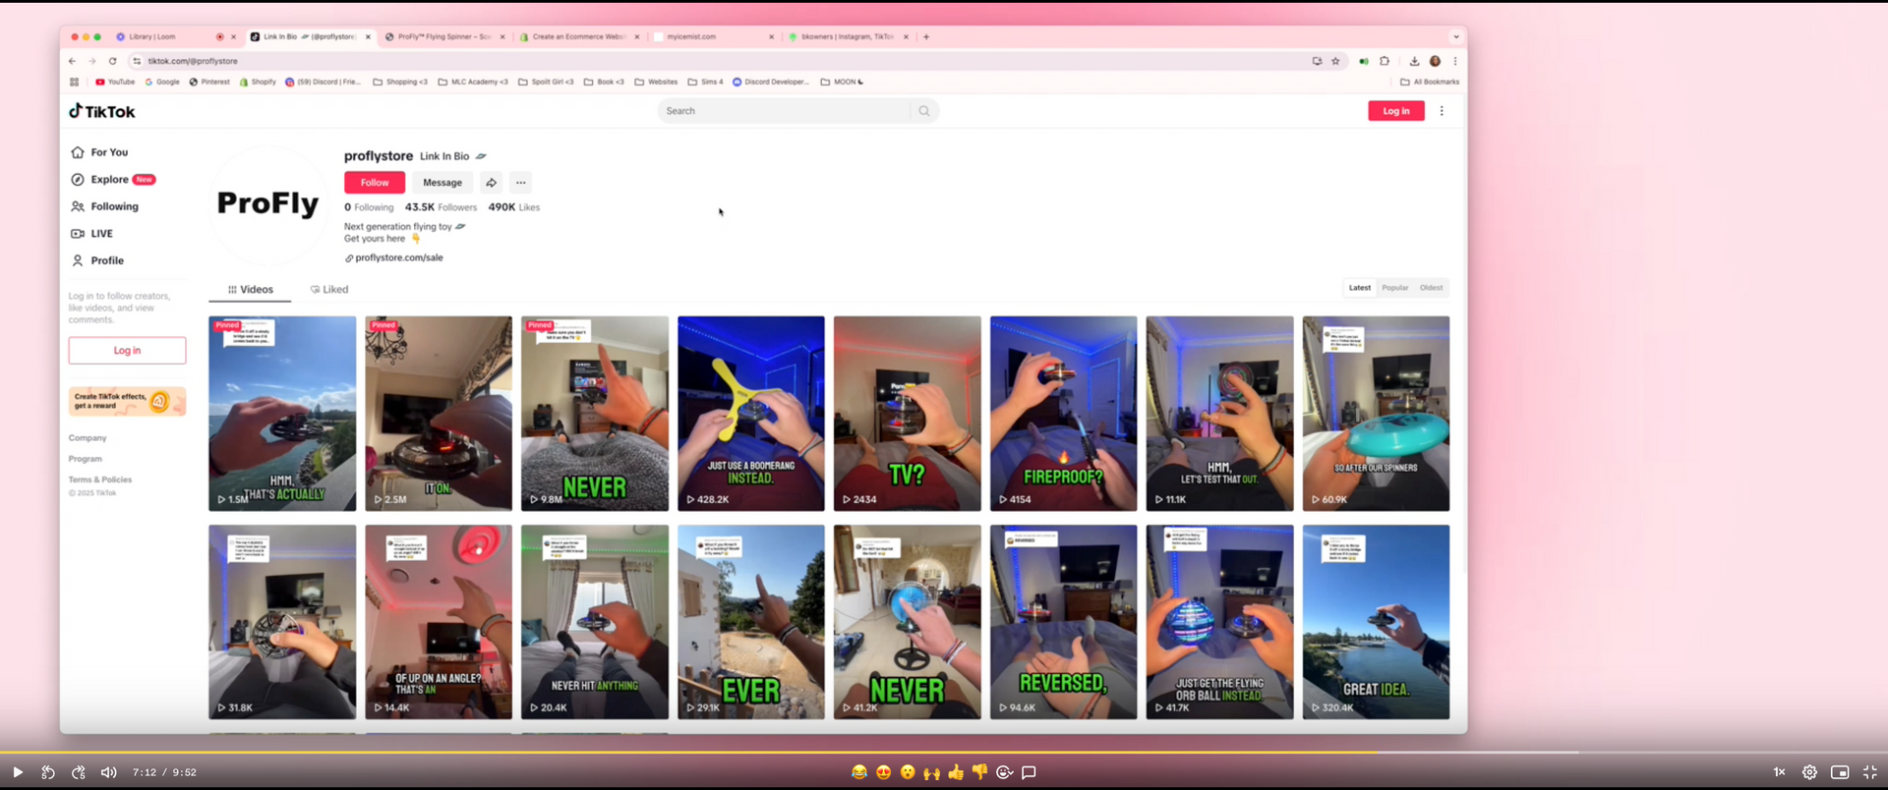
Task: Open browser downloads icon
Action: point(1414,61)
